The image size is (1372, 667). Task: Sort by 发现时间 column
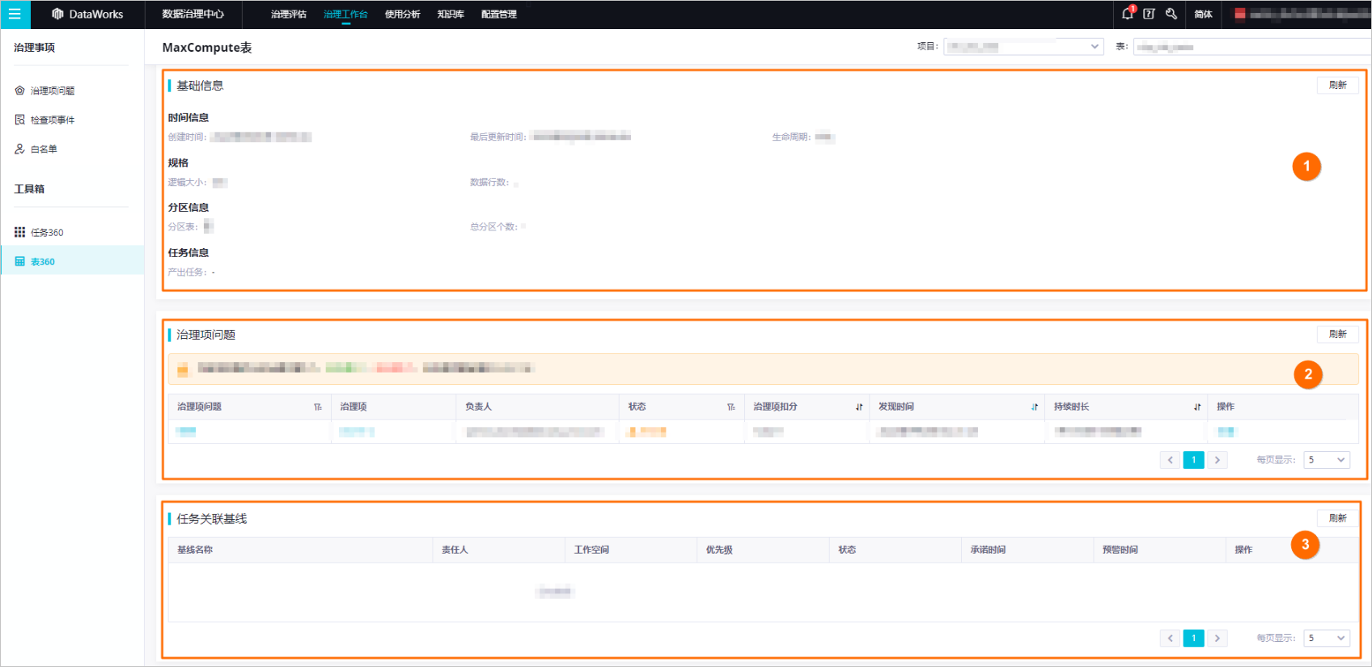point(1035,407)
